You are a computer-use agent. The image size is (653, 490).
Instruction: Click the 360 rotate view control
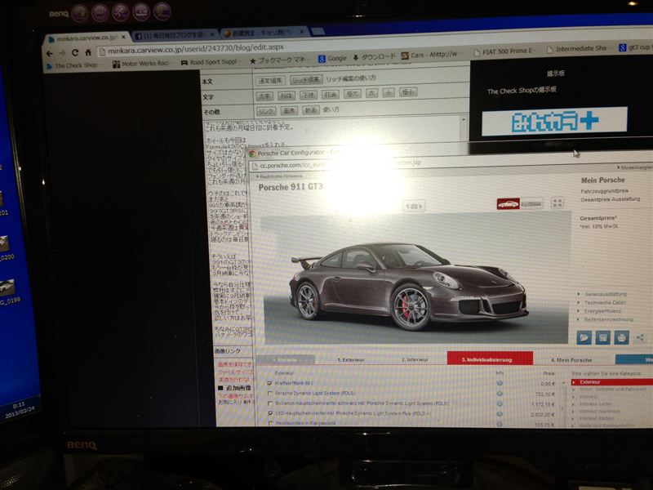point(415,206)
